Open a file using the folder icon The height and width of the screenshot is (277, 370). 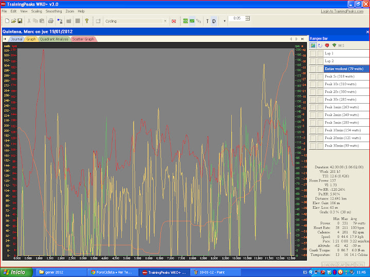click(x=13, y=21)
